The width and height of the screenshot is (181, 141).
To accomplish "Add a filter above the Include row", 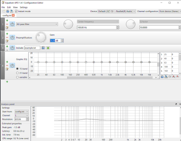I will [7, 46].
